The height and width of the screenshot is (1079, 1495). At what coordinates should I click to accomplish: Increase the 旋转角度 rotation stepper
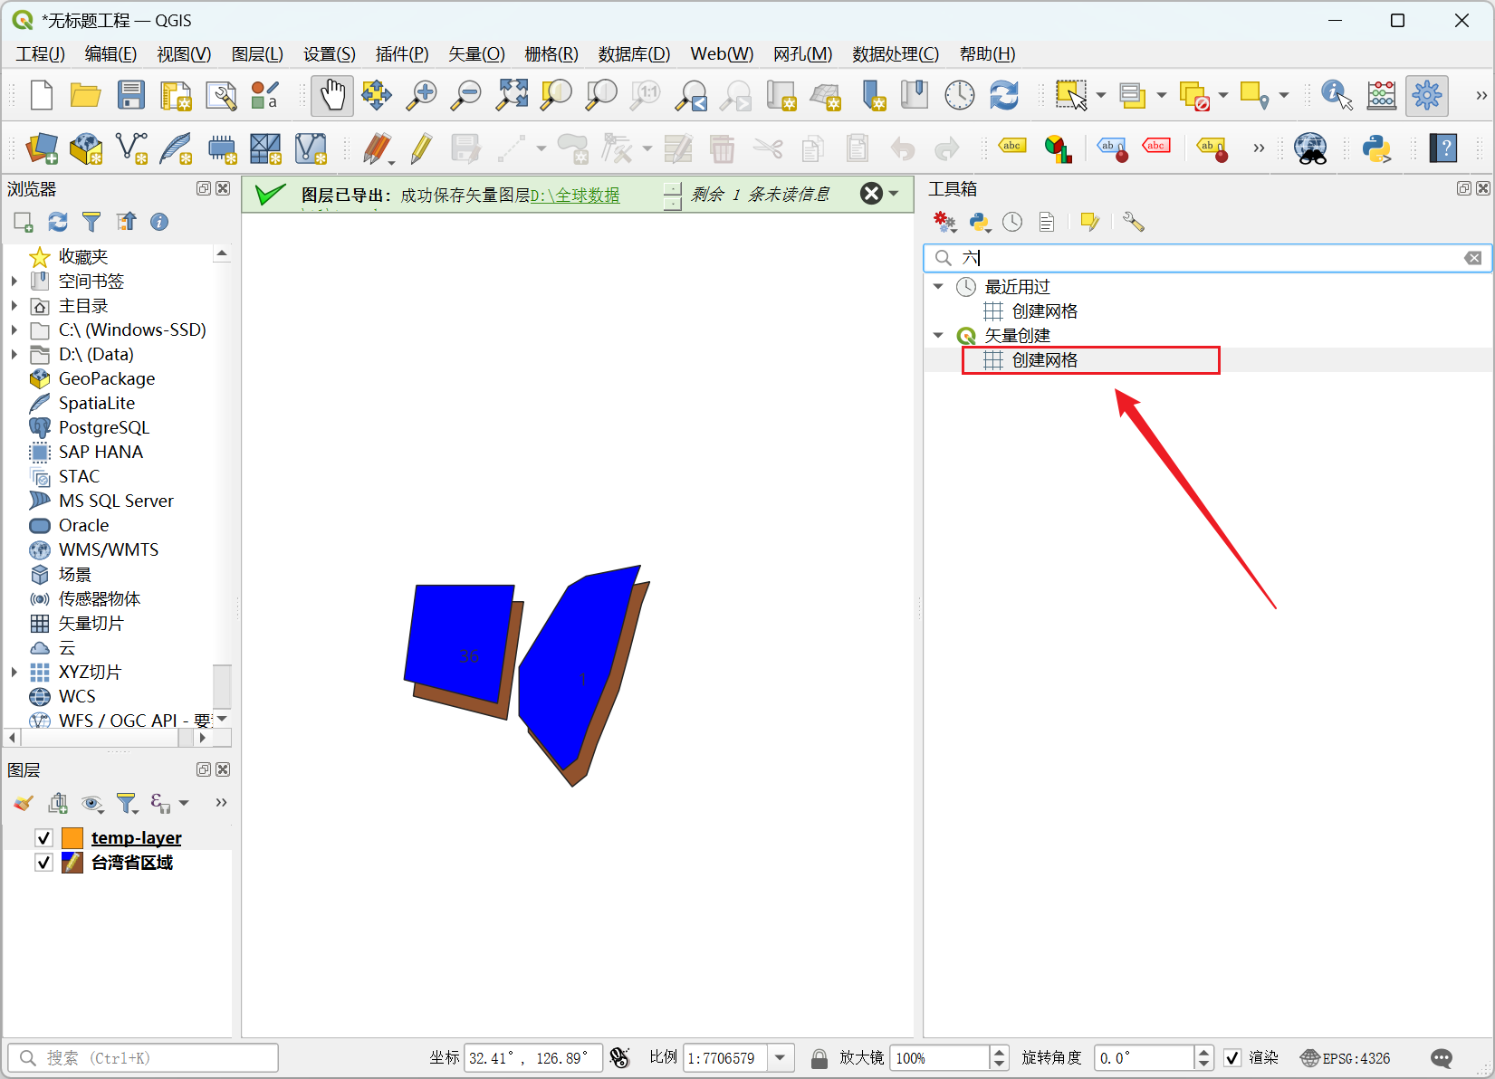pyautogui.click(x=1204, y=1051)
